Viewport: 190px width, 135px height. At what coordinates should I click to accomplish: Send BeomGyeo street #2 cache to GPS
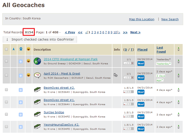[178, 90]
